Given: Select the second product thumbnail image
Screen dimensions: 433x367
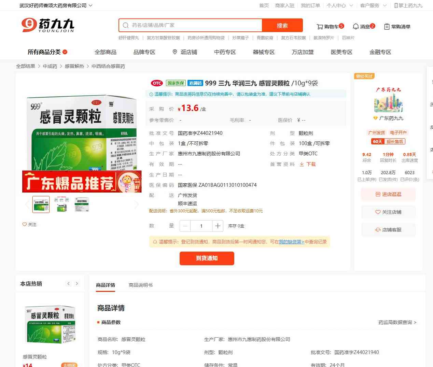Looking at the screenshot, I should pos(61,204).
